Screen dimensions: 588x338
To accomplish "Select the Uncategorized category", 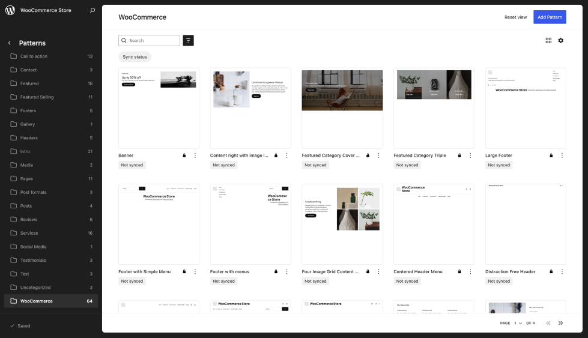I will 51,288.
